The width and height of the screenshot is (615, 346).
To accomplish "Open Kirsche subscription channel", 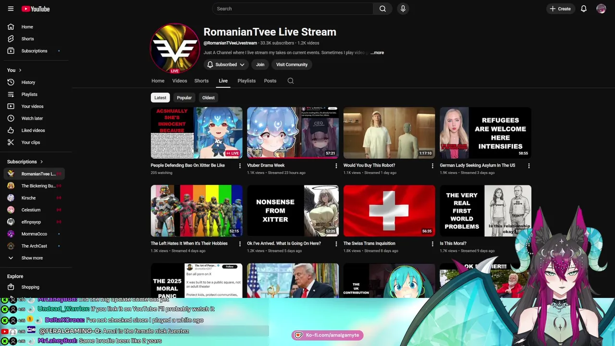I will coord(29,198).
